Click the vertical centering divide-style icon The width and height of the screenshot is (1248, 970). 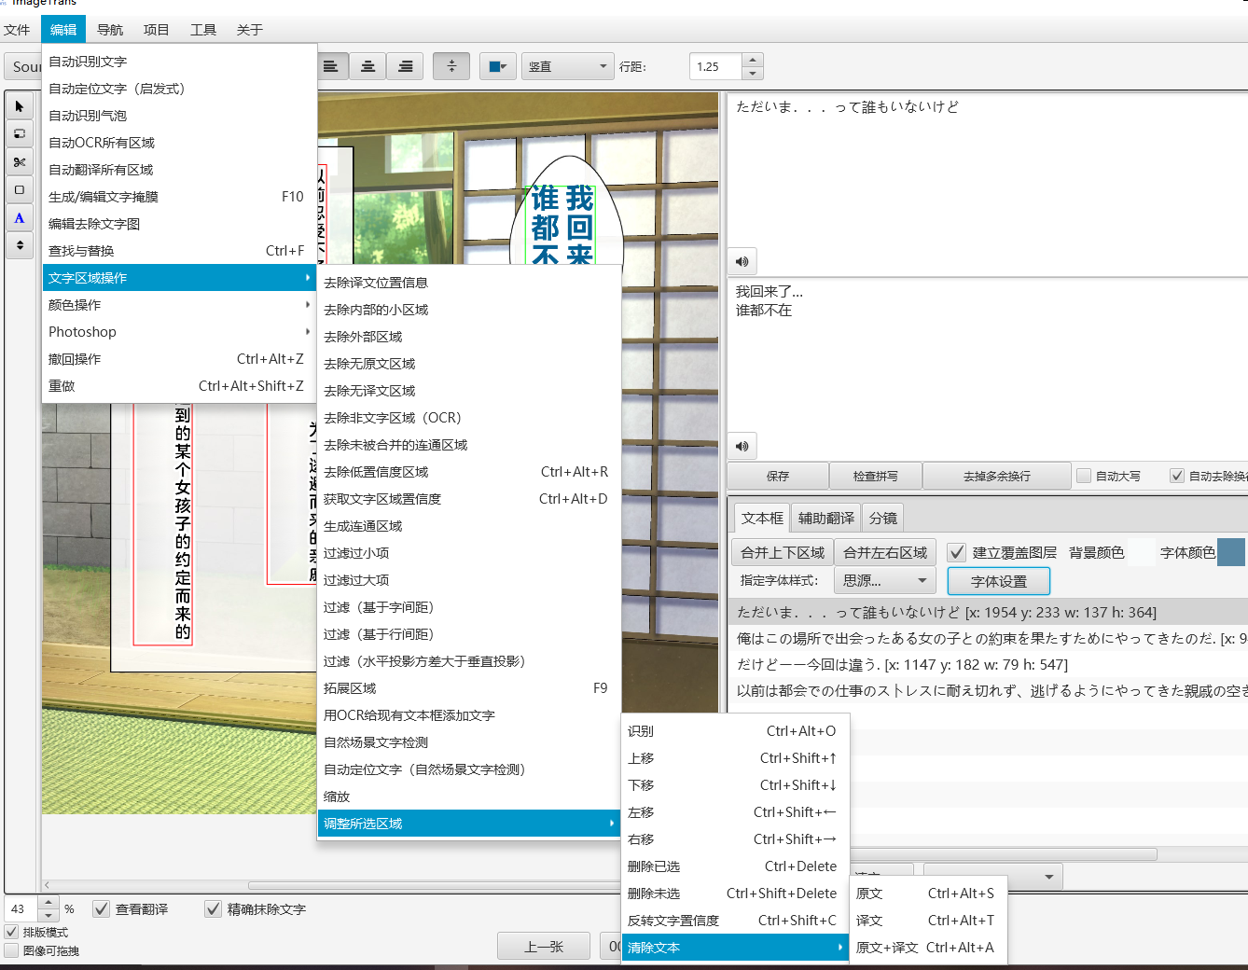point(451,66)
